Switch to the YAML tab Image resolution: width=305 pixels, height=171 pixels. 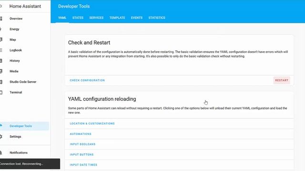pyautogui.click(x=62, y=18)
